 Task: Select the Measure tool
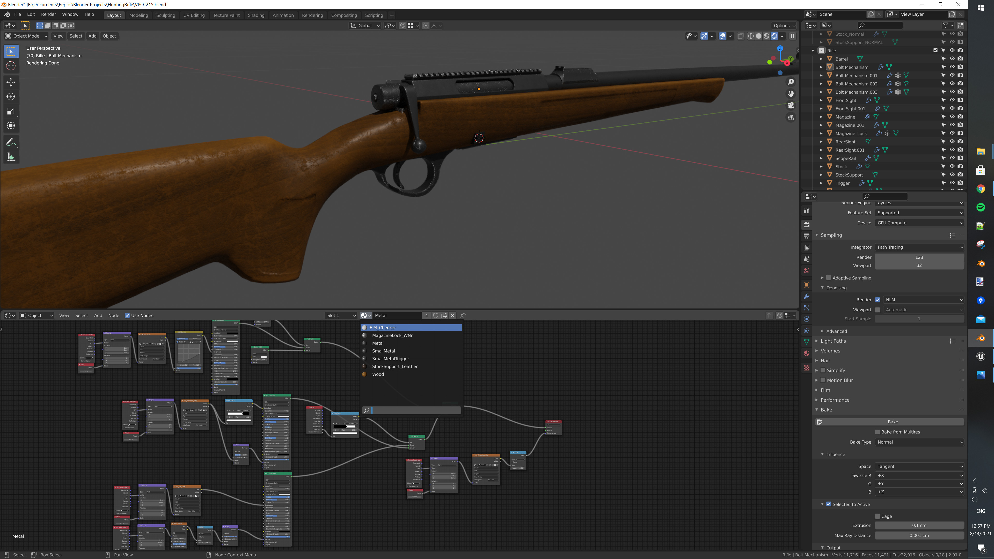pos(11,157)
